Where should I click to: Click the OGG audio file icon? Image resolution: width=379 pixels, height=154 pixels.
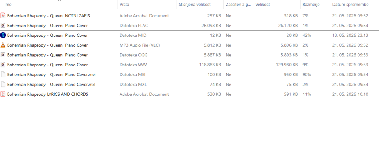click(x=3, y=55)
